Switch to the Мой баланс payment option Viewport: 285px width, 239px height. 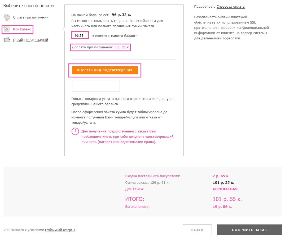click(22, 29)
